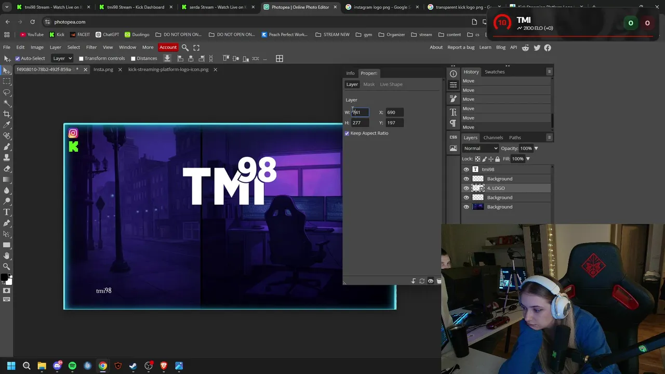This screenshot has width=665, height=374.
Task: Click the grid icon in options bar
Action: point(280,58)
